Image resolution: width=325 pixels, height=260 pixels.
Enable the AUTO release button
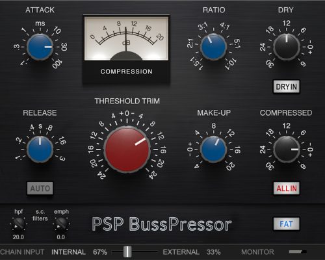40,188
